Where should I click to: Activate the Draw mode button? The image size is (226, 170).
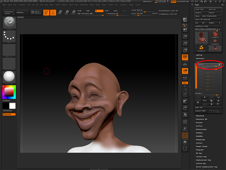[53, 12]
